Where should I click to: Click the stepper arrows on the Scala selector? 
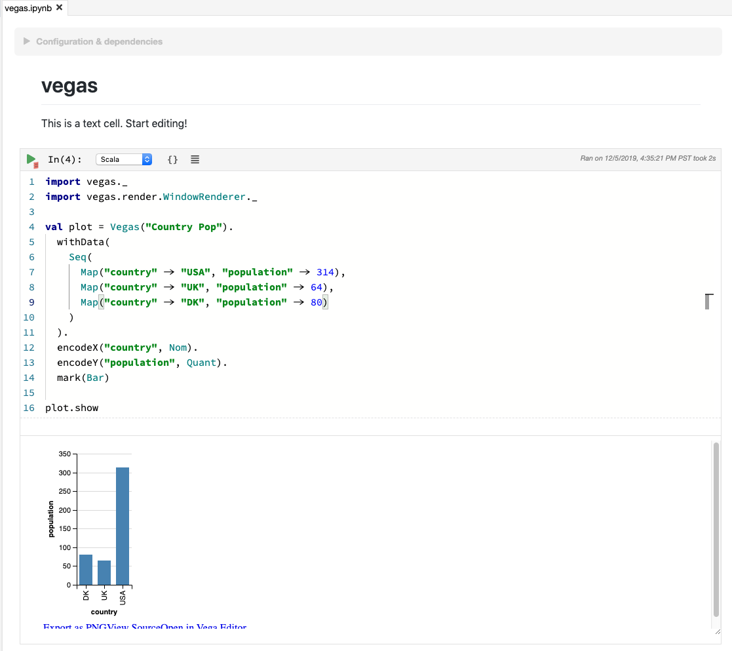coord(147,159)
